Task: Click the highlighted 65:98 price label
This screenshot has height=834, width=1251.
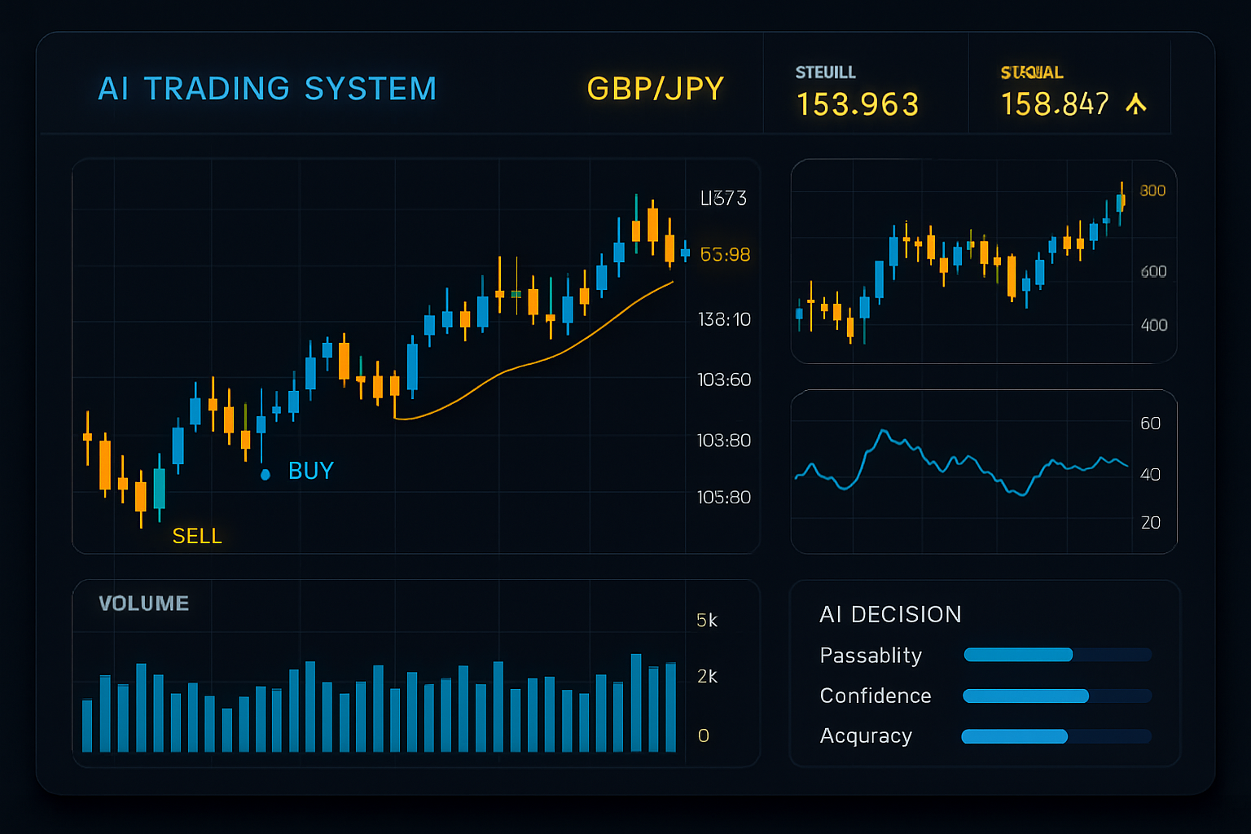Action: click(725, 255)
